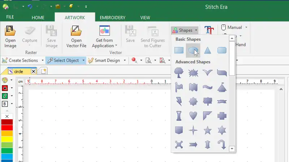Screen dimensions: 289x162
Task: Close the circle document tab
Action: tap(34, 72)
